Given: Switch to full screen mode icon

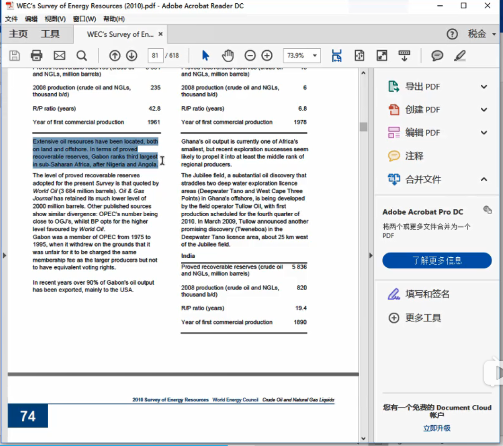Looking at the screenshot, I should tap(382, 56).
